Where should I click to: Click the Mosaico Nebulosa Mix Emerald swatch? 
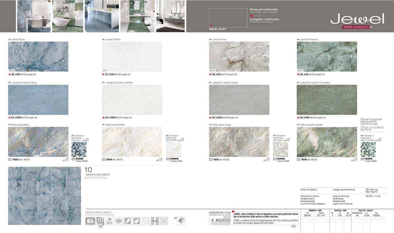click(368, 150)
